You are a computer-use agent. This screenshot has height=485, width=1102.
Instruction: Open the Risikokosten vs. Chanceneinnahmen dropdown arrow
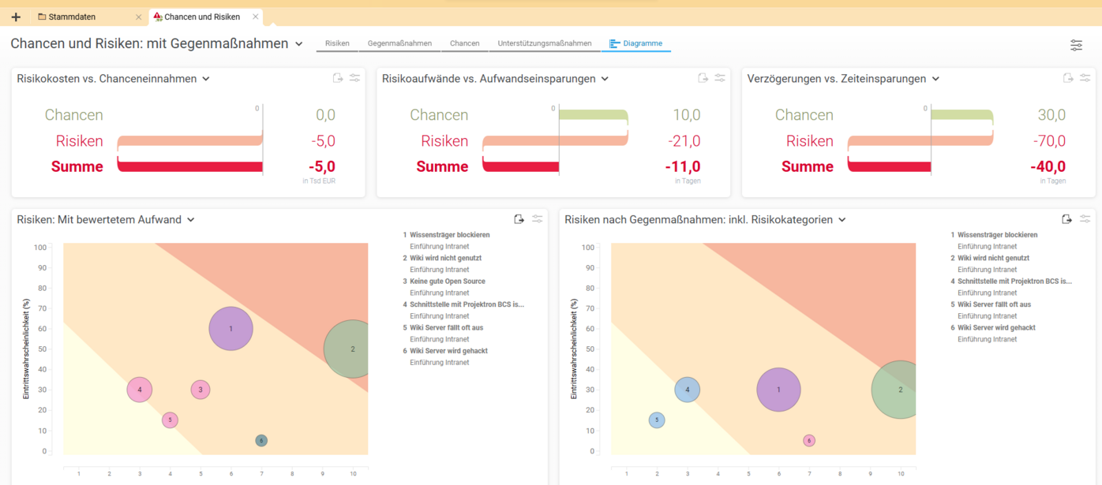[205, 78]
